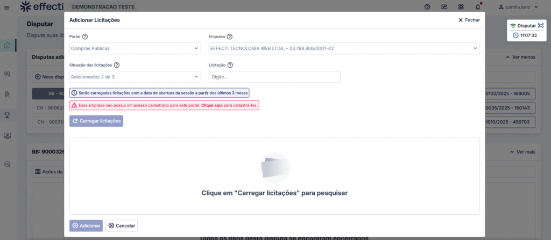This screenshot has width=551, height=240.
Task: Click the help question mark in header
Action: point(427,7)
